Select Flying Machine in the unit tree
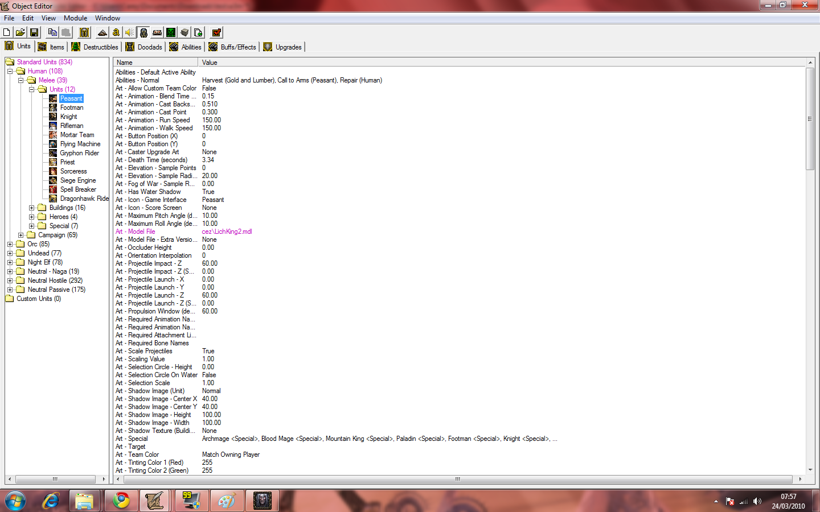Viewport: 820px width, 512px height. point(80,144)
